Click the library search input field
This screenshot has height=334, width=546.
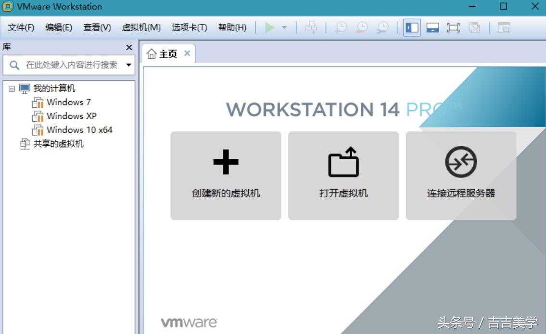[x=71, y=65]
